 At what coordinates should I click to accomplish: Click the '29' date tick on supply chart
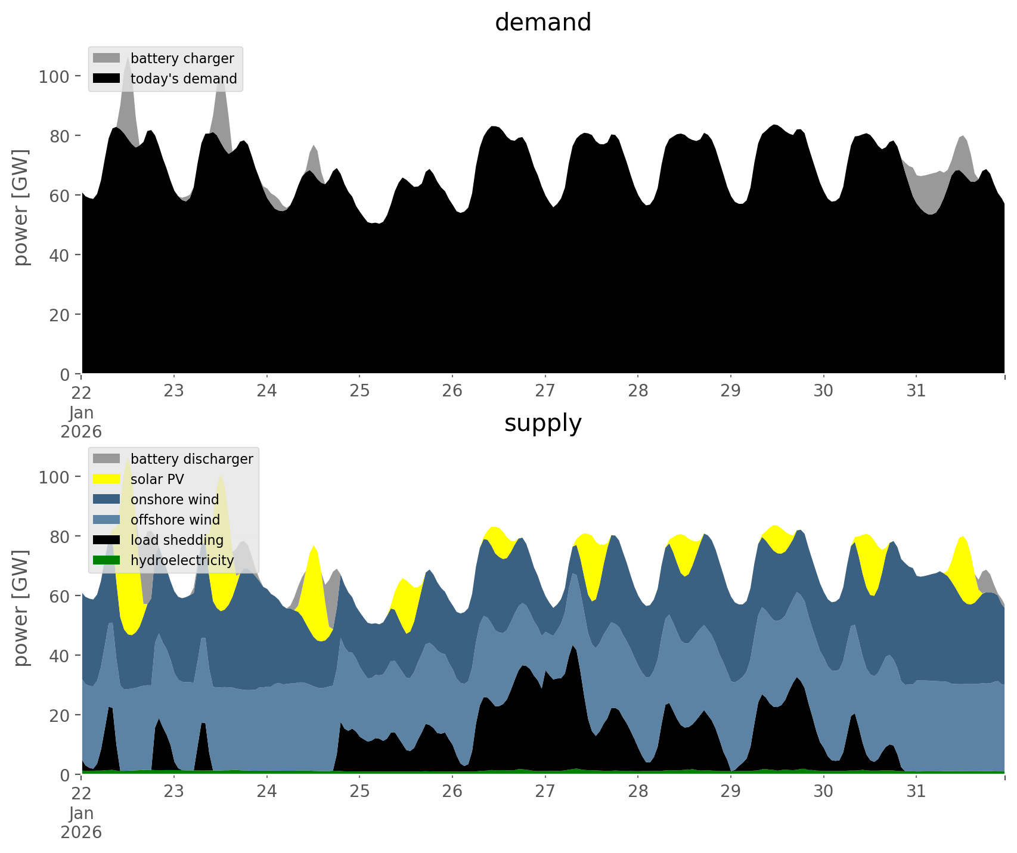(730, 792)
